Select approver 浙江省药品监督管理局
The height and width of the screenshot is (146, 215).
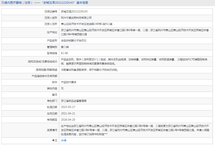(x=74, y=101)
